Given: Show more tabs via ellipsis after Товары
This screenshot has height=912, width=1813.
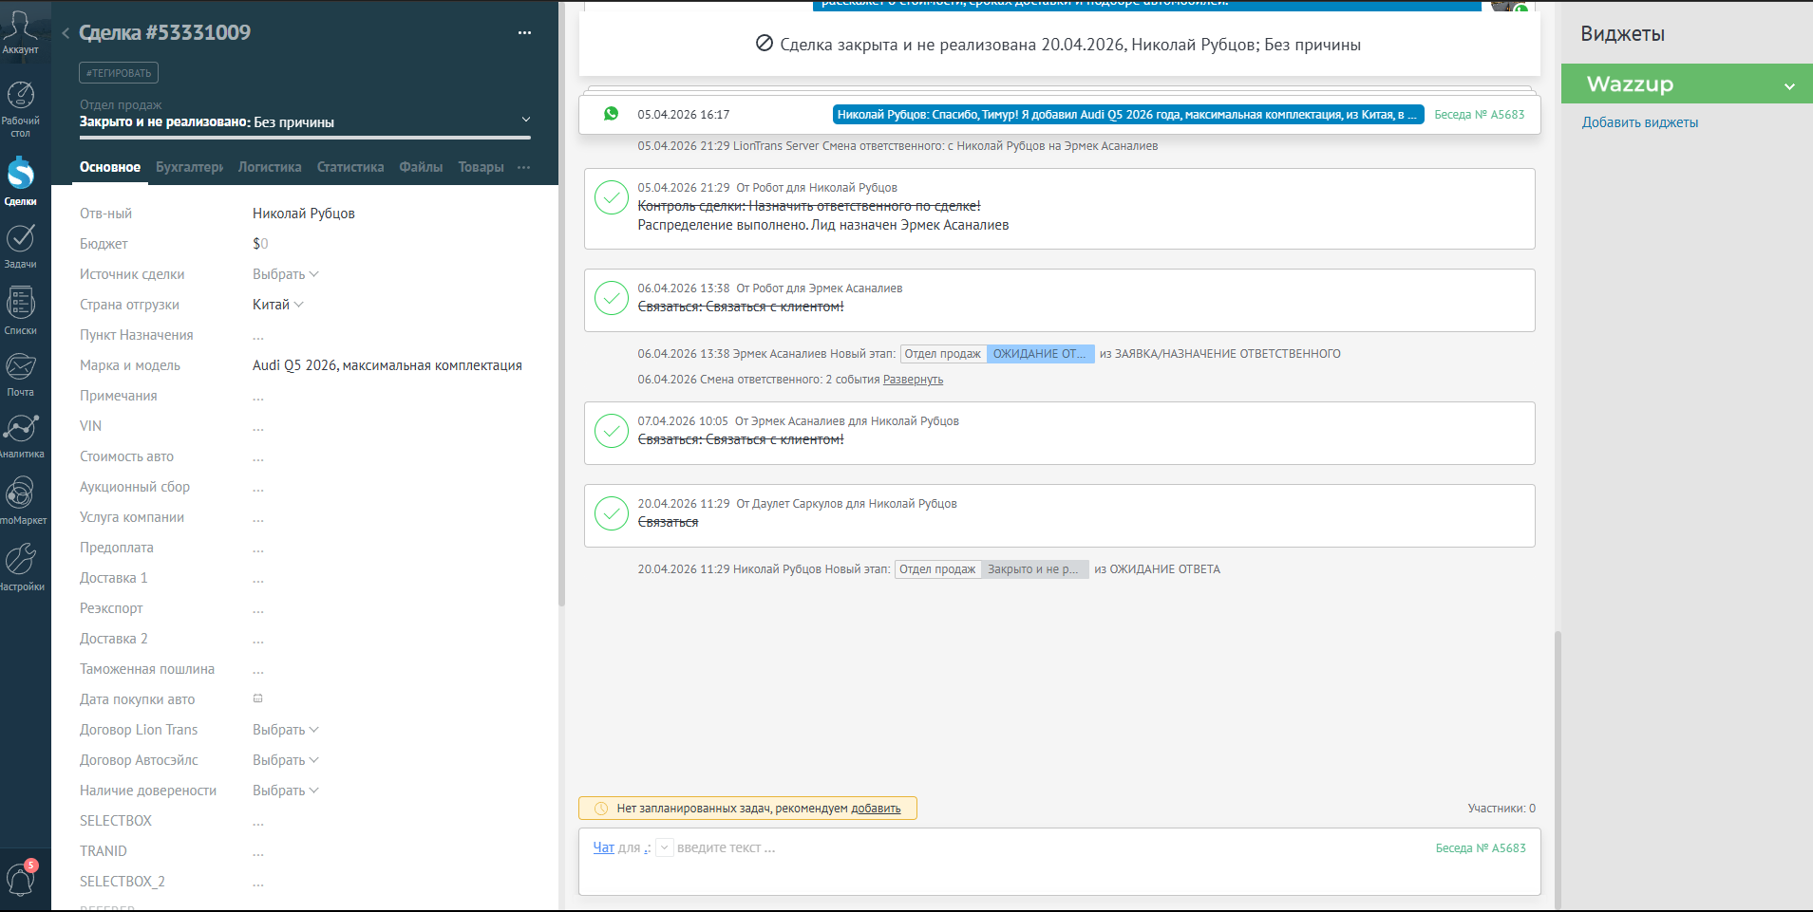Looking at the screenshot, I should pos(524,167).
